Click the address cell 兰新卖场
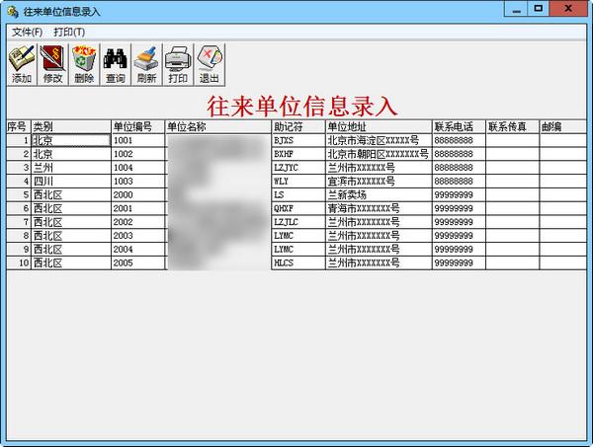This screenshot has height=447, width=593. tap(379, 194)
